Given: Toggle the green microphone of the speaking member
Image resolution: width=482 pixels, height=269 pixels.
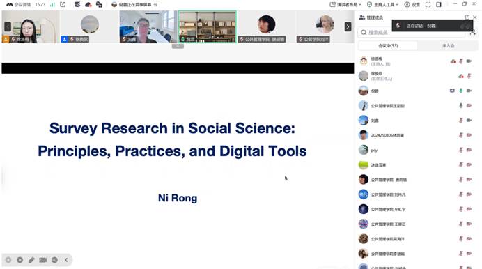Looking at the screenshot, I should [x=461, y=91].
